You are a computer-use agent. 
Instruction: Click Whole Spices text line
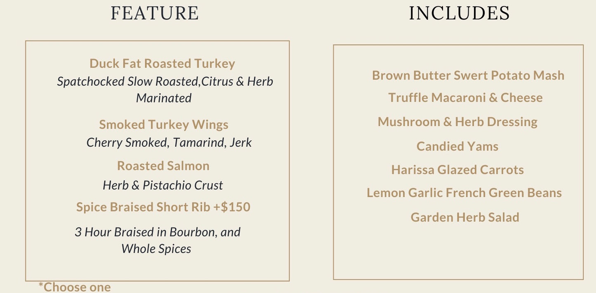coord(156,249)
